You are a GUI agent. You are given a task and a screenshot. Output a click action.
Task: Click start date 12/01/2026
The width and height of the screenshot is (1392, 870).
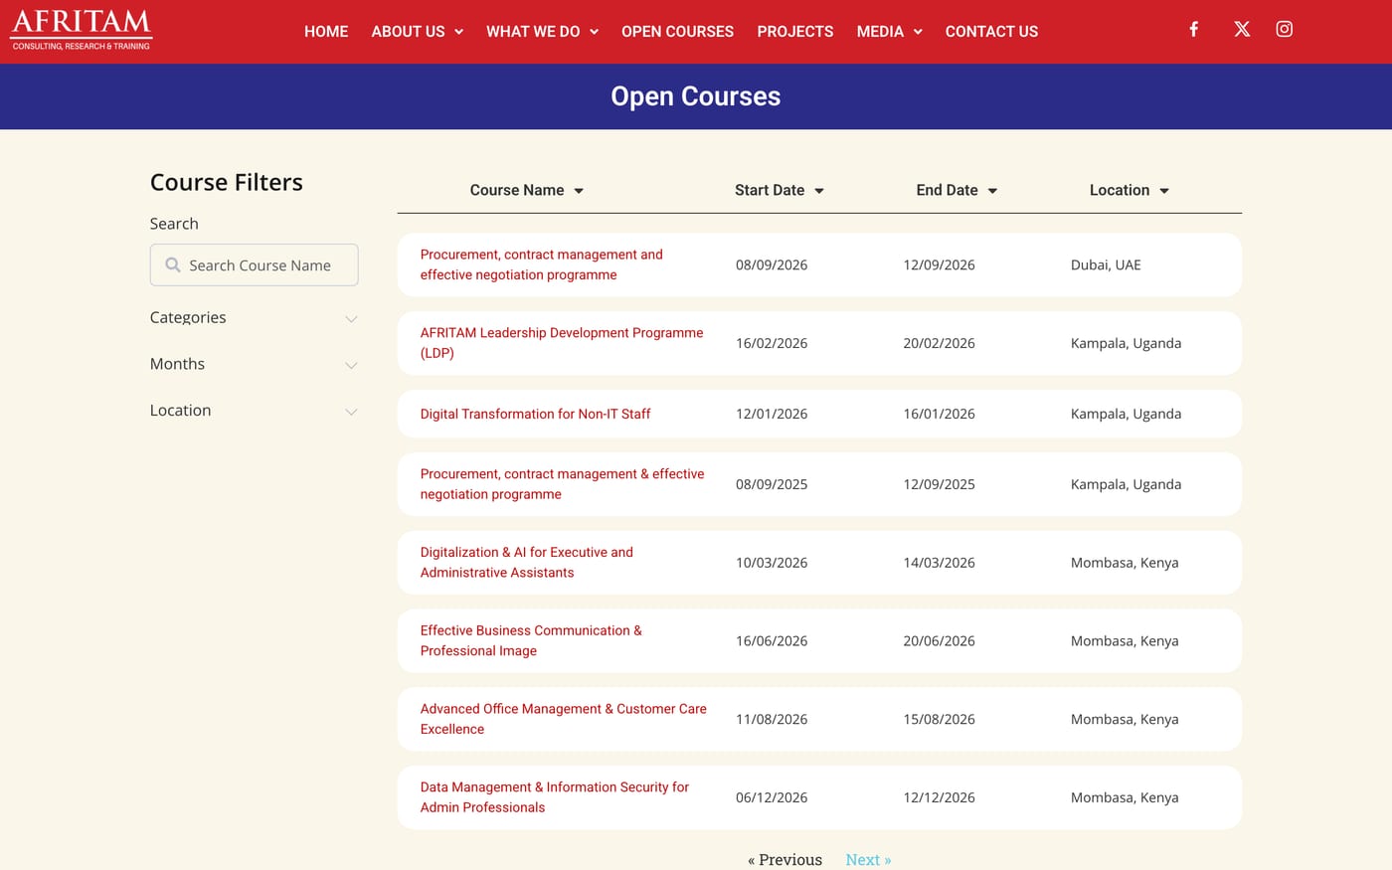click(772, 414)
